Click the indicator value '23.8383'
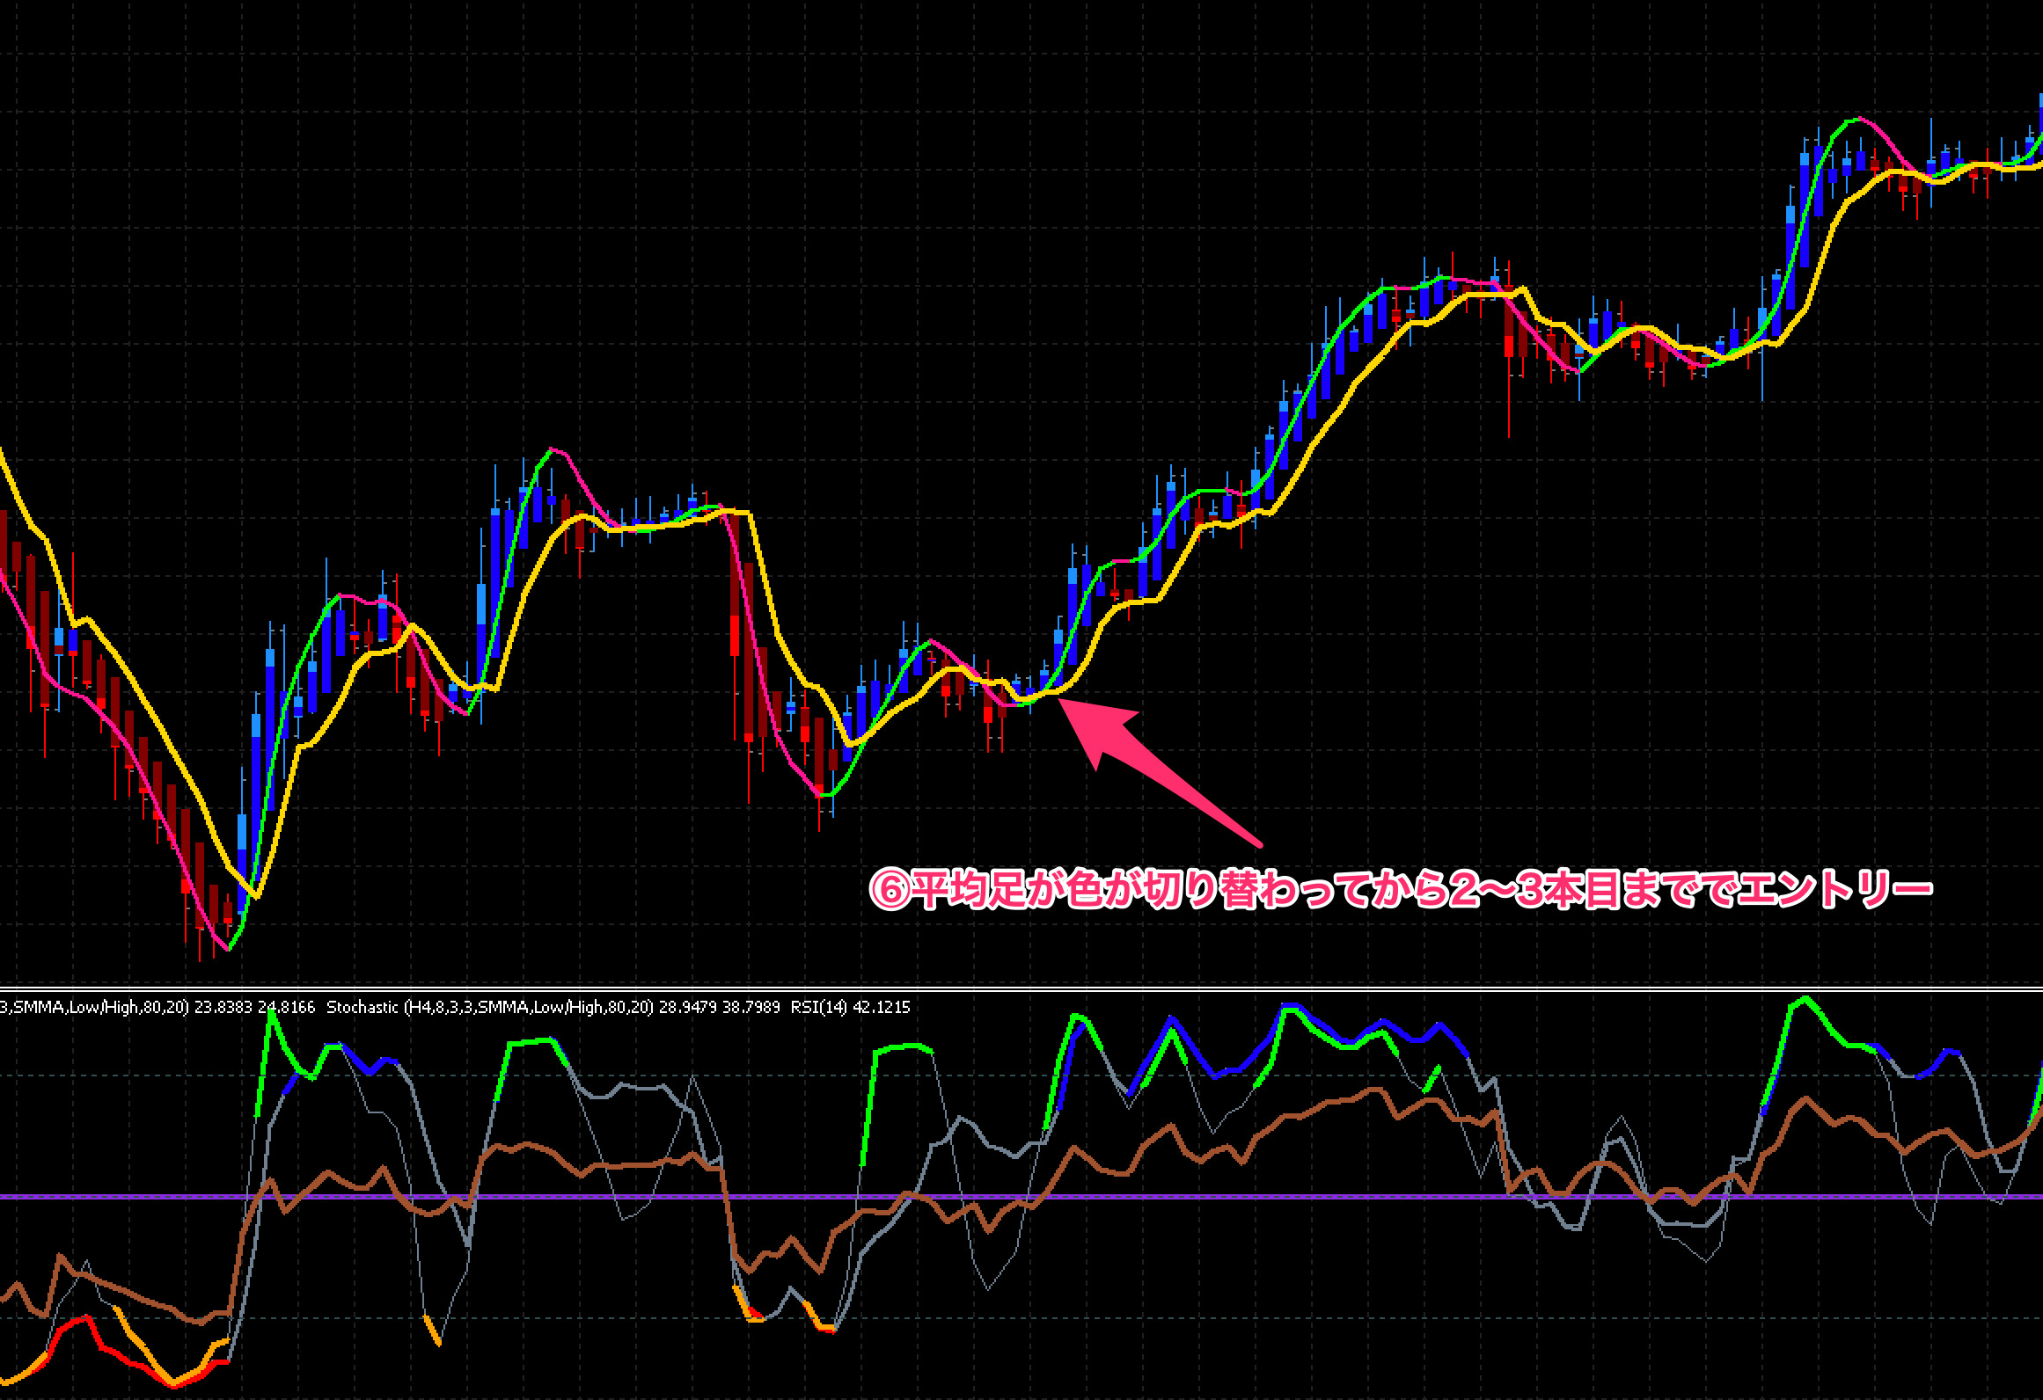The image size is (2043, 1400). (x=223, y=1007)
